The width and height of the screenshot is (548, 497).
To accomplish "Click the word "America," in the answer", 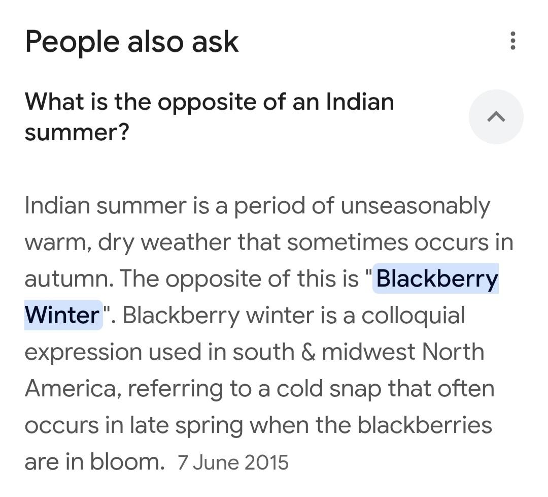I will pos(73,389).
